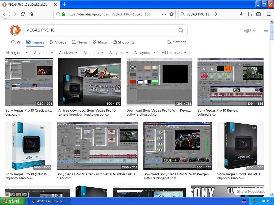The width and height of the screenshot is (274, 205).
Task: Expand the All types filter
Action: [x=119, y=53]
